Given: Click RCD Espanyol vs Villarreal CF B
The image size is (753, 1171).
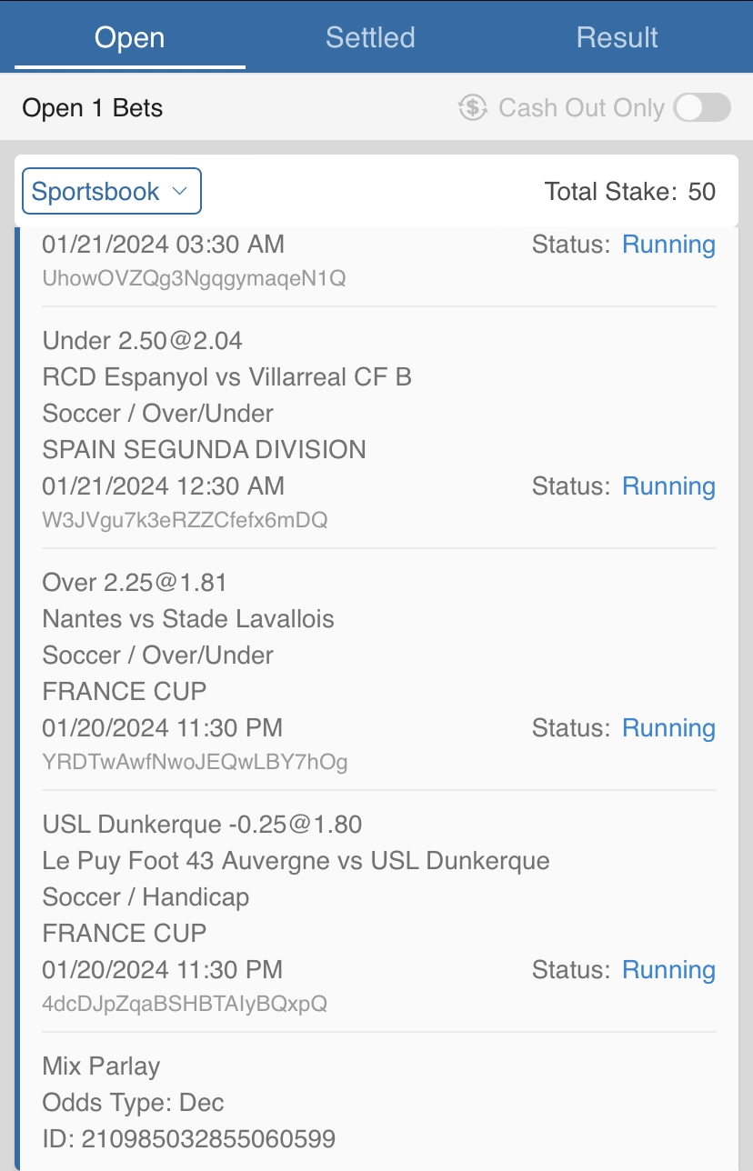Looking at the screenshot, I should pos(226,377).
